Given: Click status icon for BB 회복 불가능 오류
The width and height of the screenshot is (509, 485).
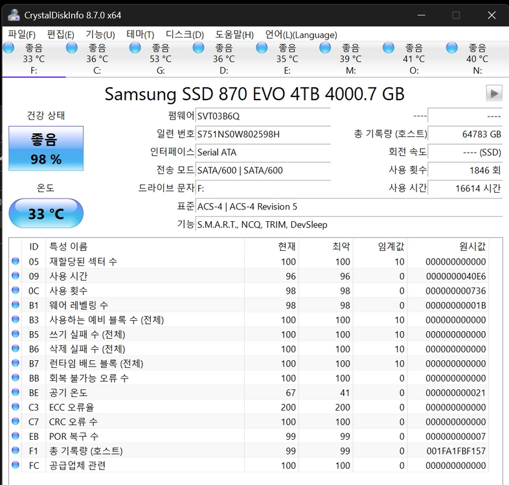Looking at the screenshot, I should pyautogui.click(x=16, y=378).
